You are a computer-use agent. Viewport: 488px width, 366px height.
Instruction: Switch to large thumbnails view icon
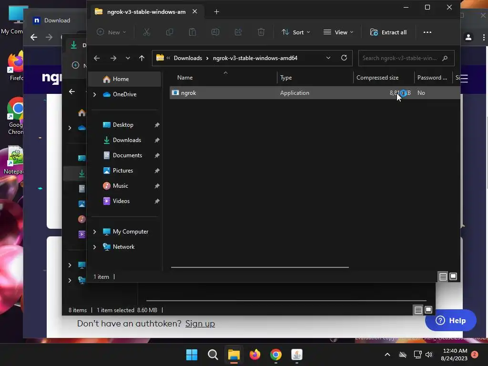pyautogui.click(x=454, y=276)
